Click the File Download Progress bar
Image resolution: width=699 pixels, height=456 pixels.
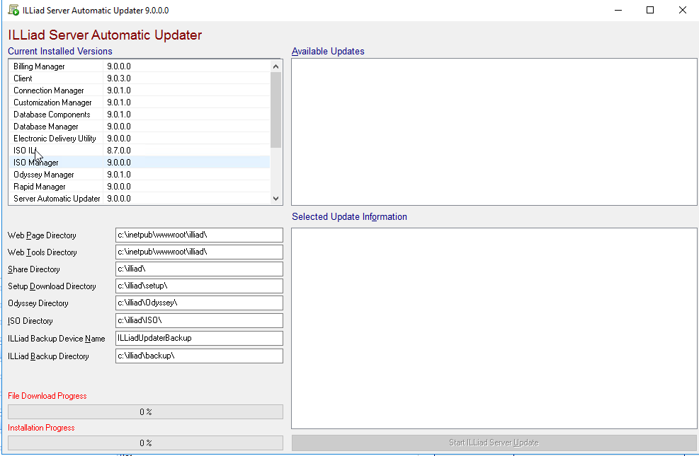pos(145,412)
